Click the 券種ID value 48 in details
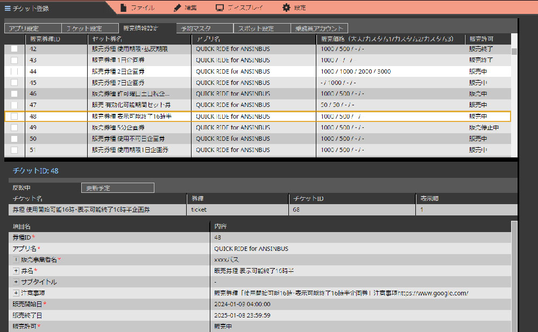The height and width of the screenshot is (332, 538). point(217,237)
